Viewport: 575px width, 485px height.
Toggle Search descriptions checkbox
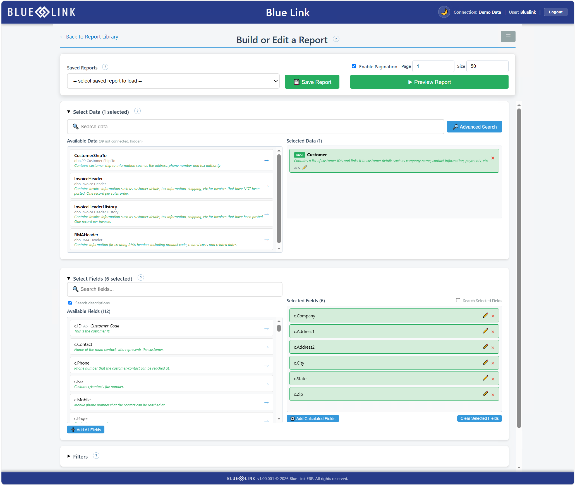coord(70,303)
